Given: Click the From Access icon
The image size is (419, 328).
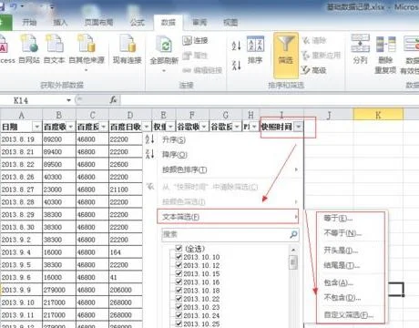Looking at the screenshot, I should click(x=3, y=45).
